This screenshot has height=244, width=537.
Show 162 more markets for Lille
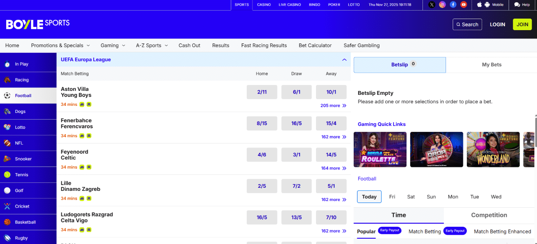(334, 200)
